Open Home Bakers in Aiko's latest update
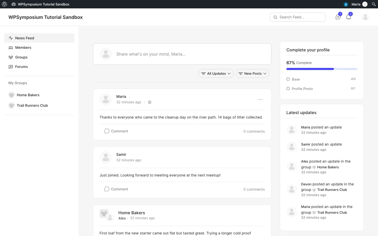Screen dimensions: 378x236 328,167
